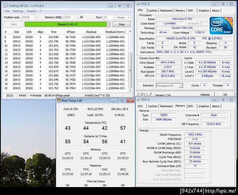Open About tab in upper CPU-Z
This screenshot has width=238, height=195.
(215, 11)
